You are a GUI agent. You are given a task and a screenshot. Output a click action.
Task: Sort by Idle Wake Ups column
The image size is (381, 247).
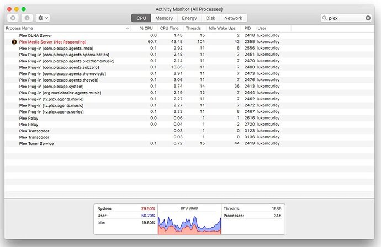pyautogui.click(x=222, y=28)
